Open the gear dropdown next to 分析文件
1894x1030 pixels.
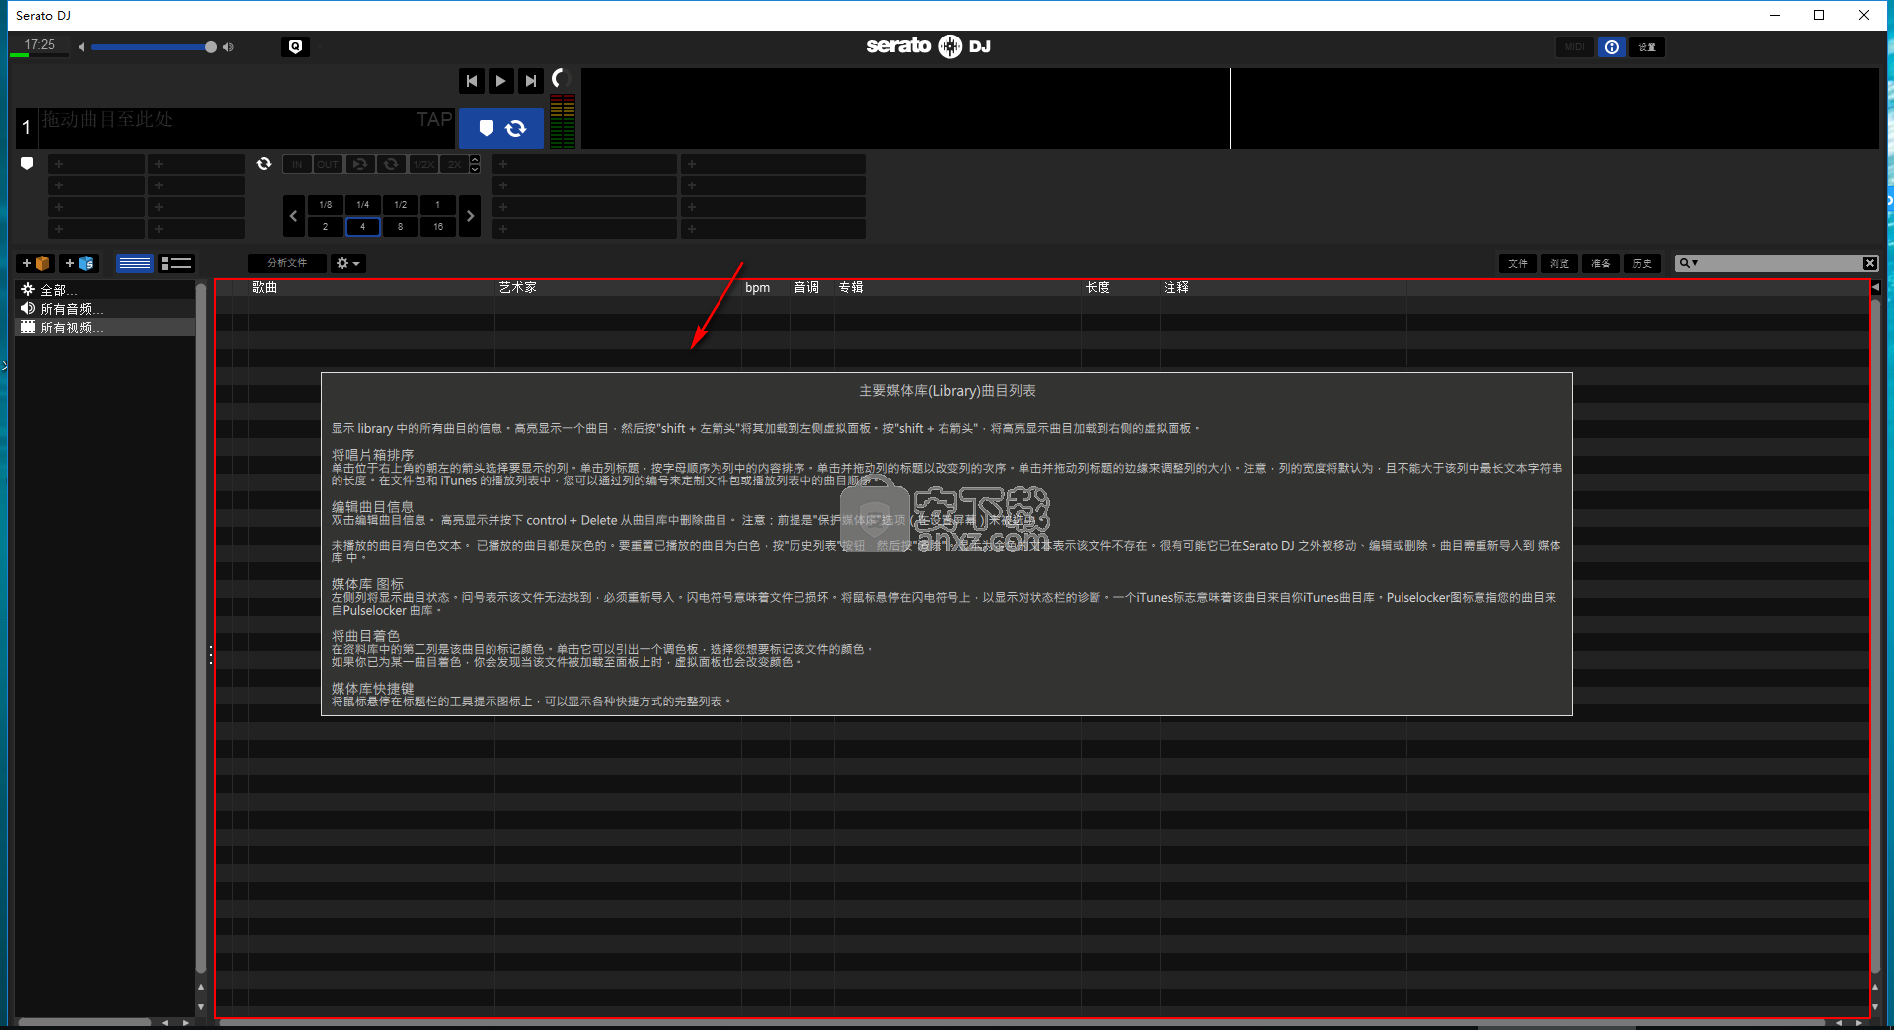tap(347, 263)
